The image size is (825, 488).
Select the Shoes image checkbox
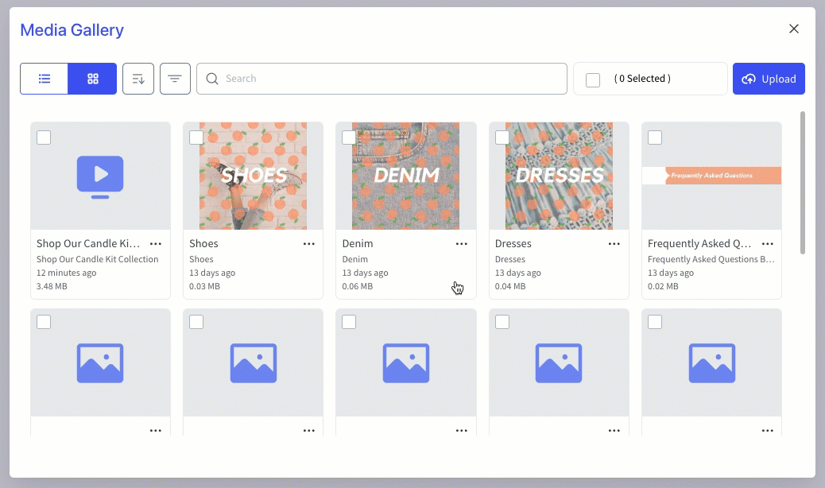pos(196,137)
